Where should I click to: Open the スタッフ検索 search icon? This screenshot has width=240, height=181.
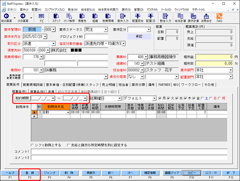[x=69, y=18]
